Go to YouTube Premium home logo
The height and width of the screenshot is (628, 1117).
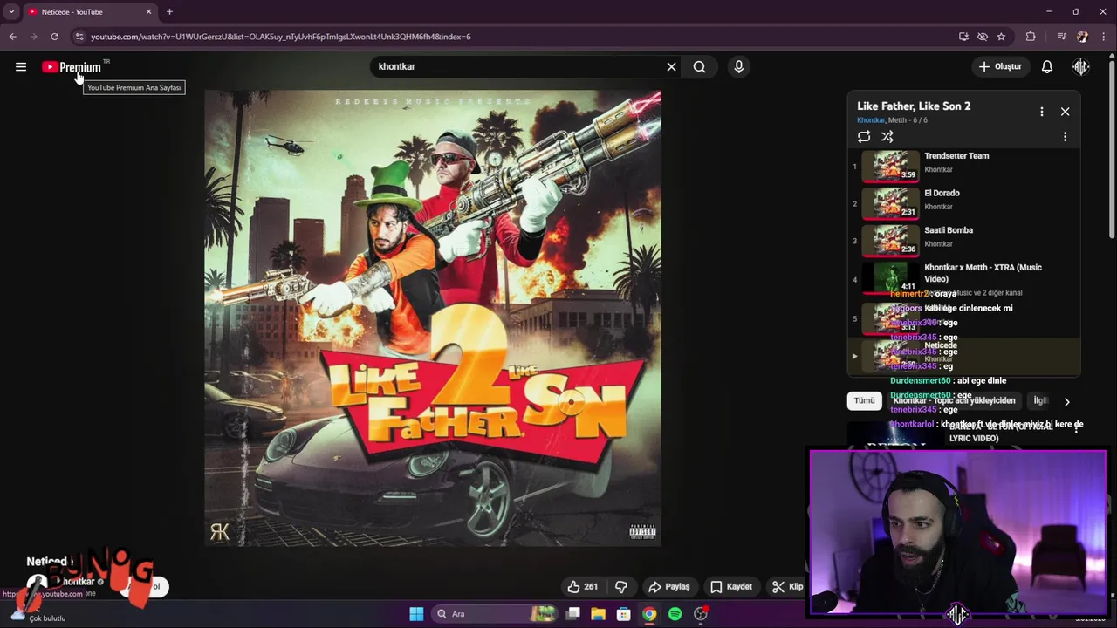[72, 67]
